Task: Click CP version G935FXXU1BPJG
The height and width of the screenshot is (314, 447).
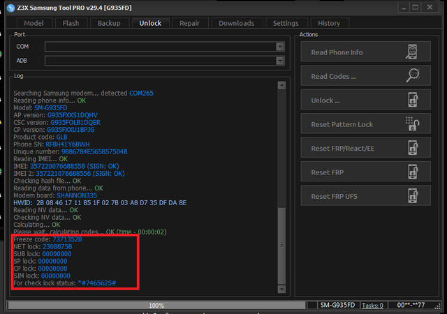Action: point(71,130)
